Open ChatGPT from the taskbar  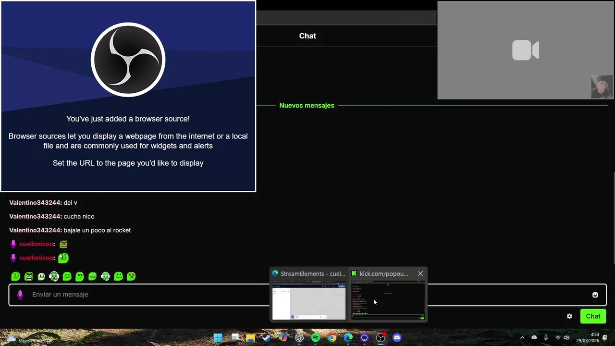tap(299, 338)
